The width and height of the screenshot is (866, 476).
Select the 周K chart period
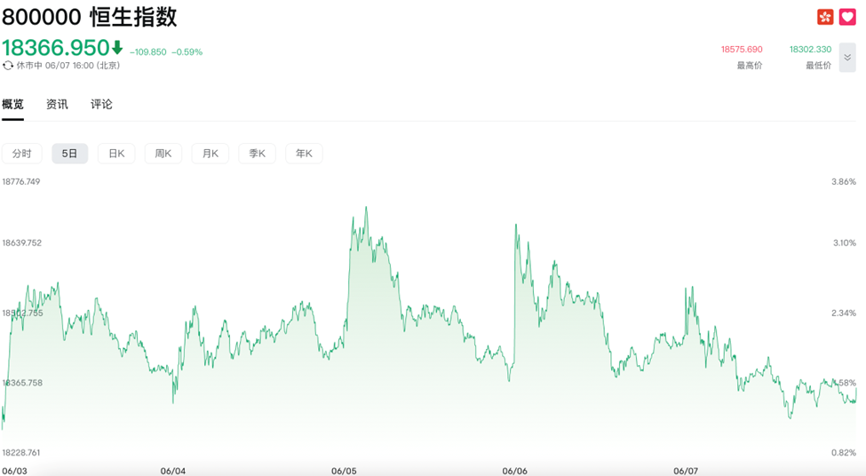pos(163,154)
